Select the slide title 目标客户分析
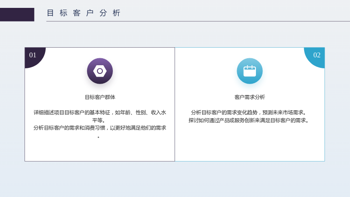Viewport: 350px width, 197px height. click(x=84, y=13)
